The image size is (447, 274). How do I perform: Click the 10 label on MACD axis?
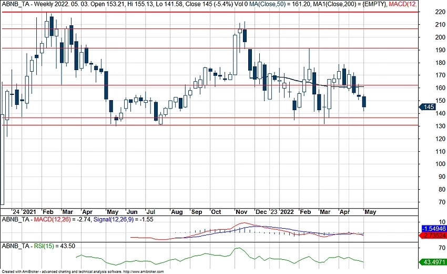[x=442, y=222]
